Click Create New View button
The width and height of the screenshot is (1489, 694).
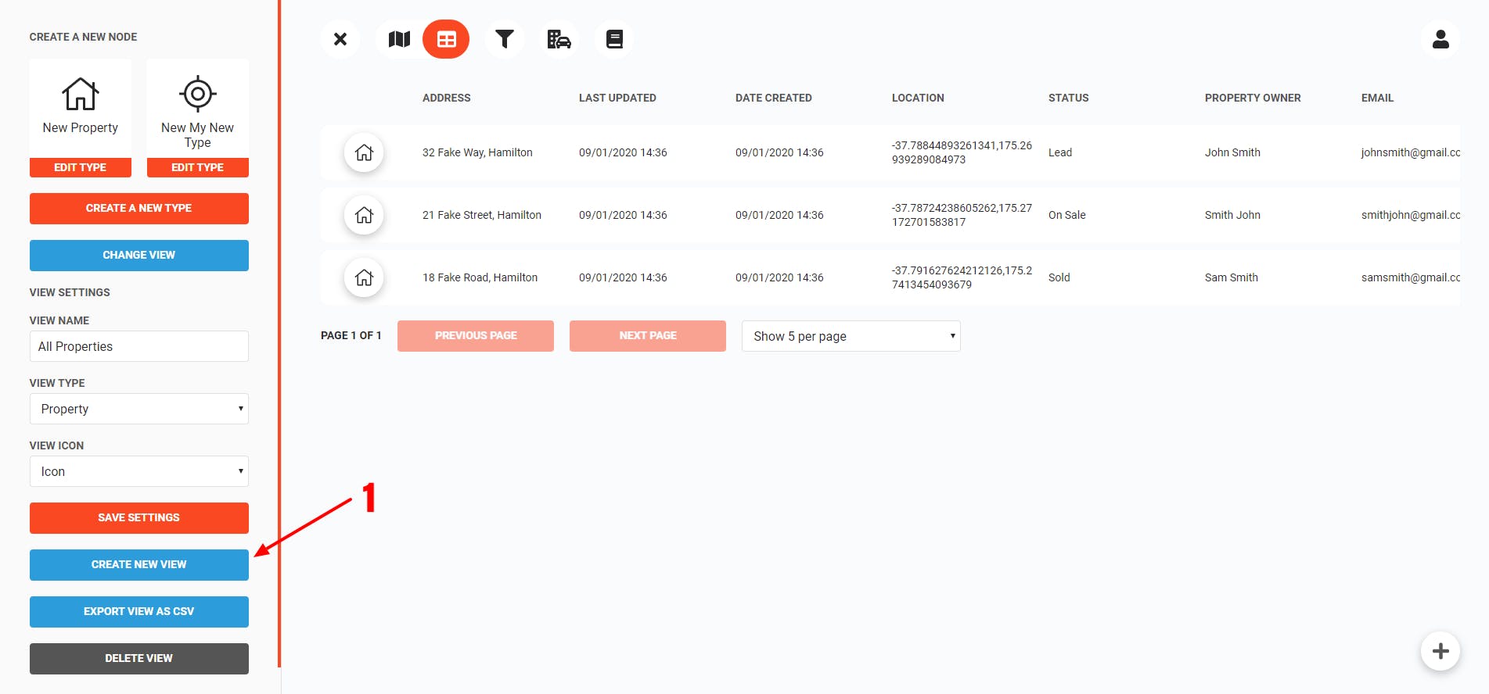pos(139,565)
